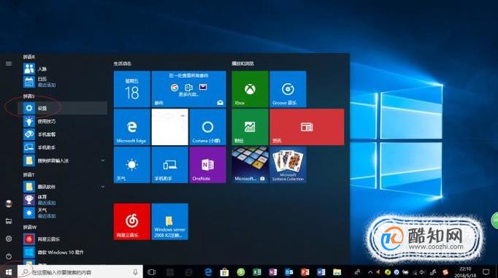Open the green 财经 (Finance) tile

point(250,127)
